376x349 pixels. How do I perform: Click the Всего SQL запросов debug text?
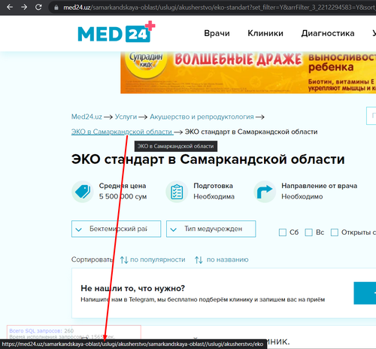click(x=41, y=331)
